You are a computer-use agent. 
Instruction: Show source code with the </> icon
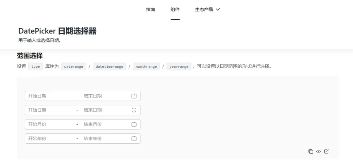pyautogui.click(x=318, y=152)
